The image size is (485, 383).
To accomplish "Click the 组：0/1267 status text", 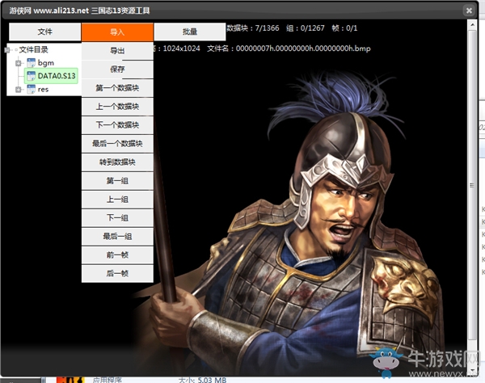I will point(306,28).
